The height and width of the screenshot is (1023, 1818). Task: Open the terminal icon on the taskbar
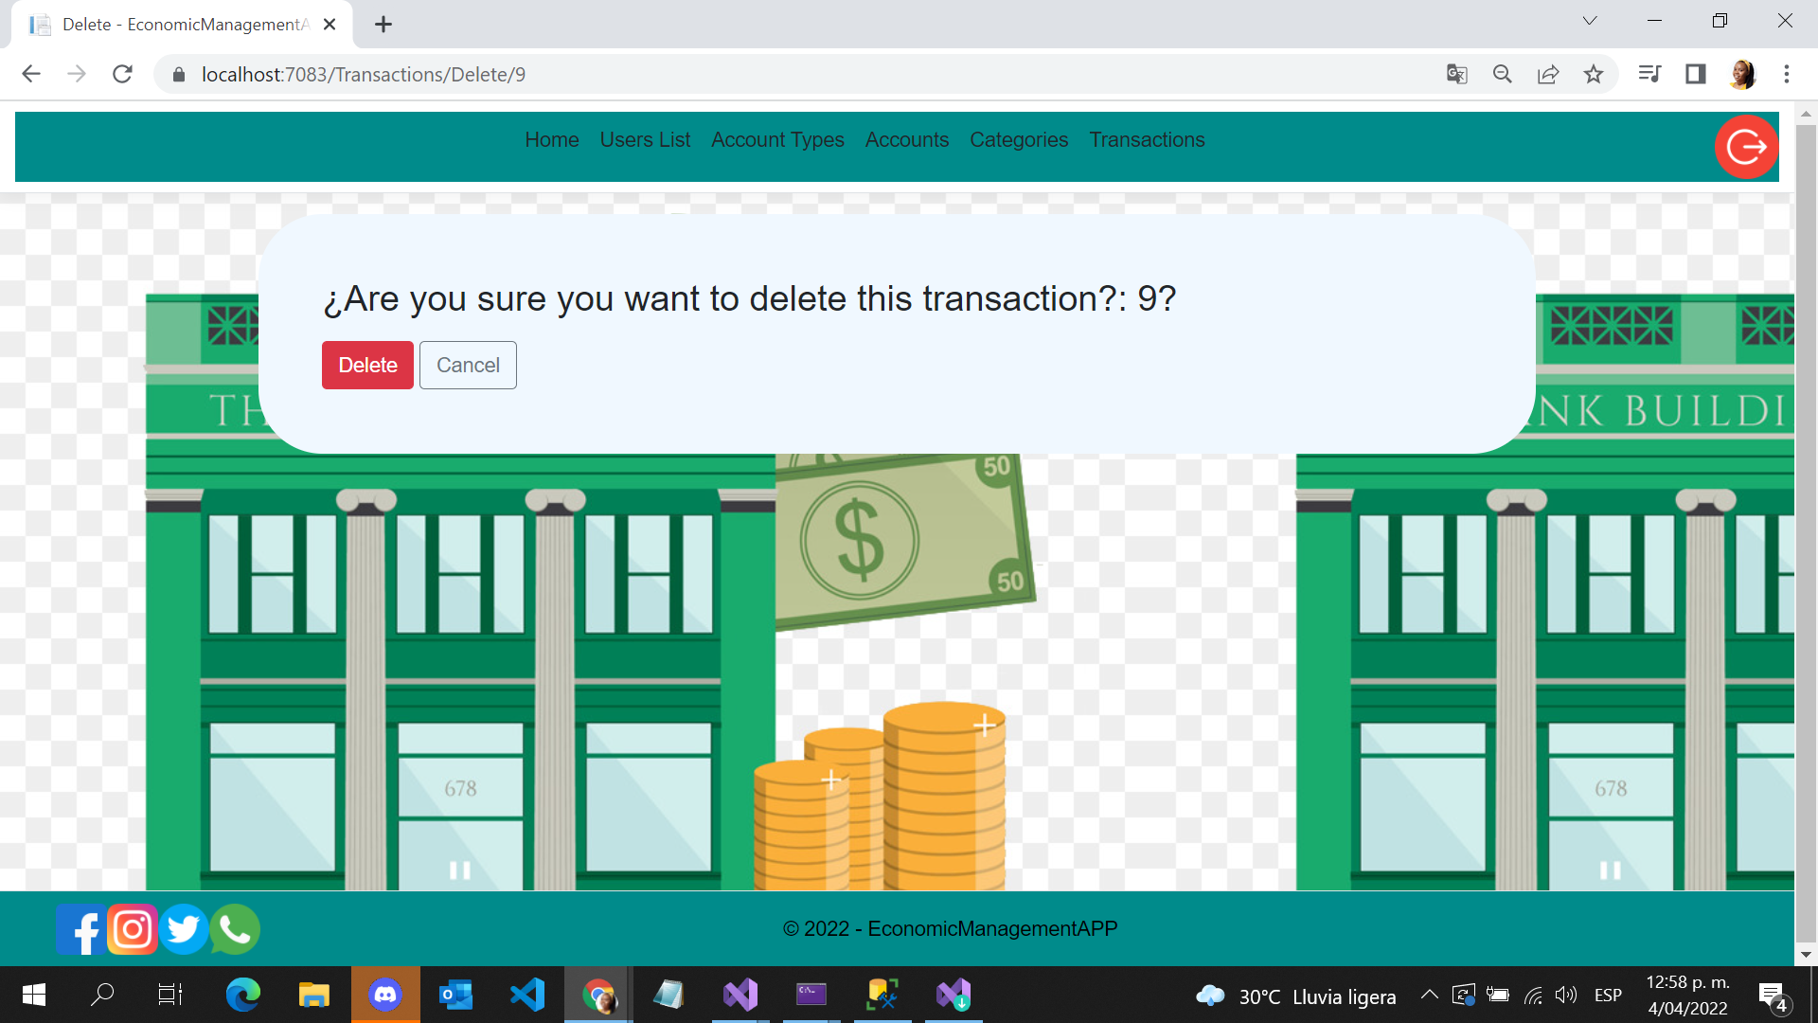811,995
